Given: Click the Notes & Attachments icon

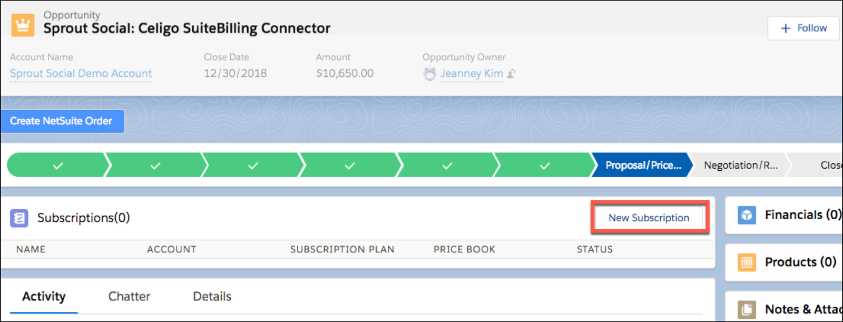Looking at the screenshot, I should point(747,309).
